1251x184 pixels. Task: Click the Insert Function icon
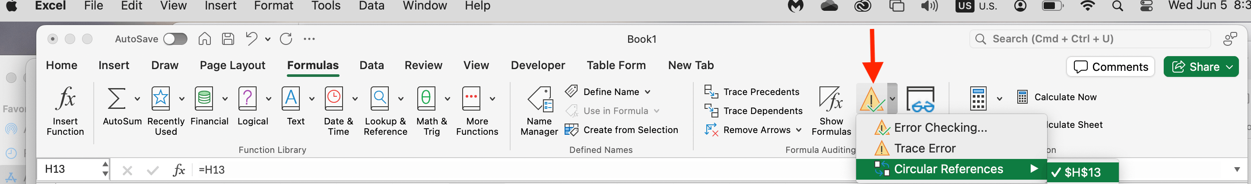point(65,99)
